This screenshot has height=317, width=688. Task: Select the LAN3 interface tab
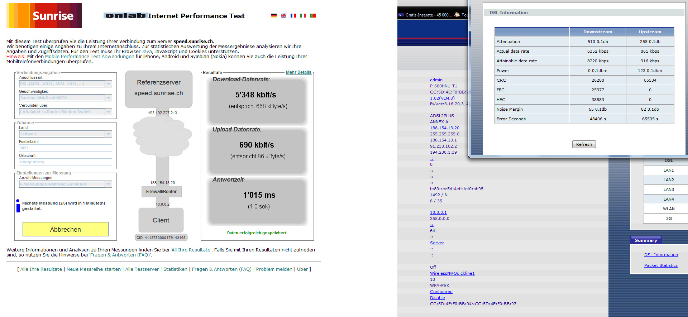coord(666,189)
